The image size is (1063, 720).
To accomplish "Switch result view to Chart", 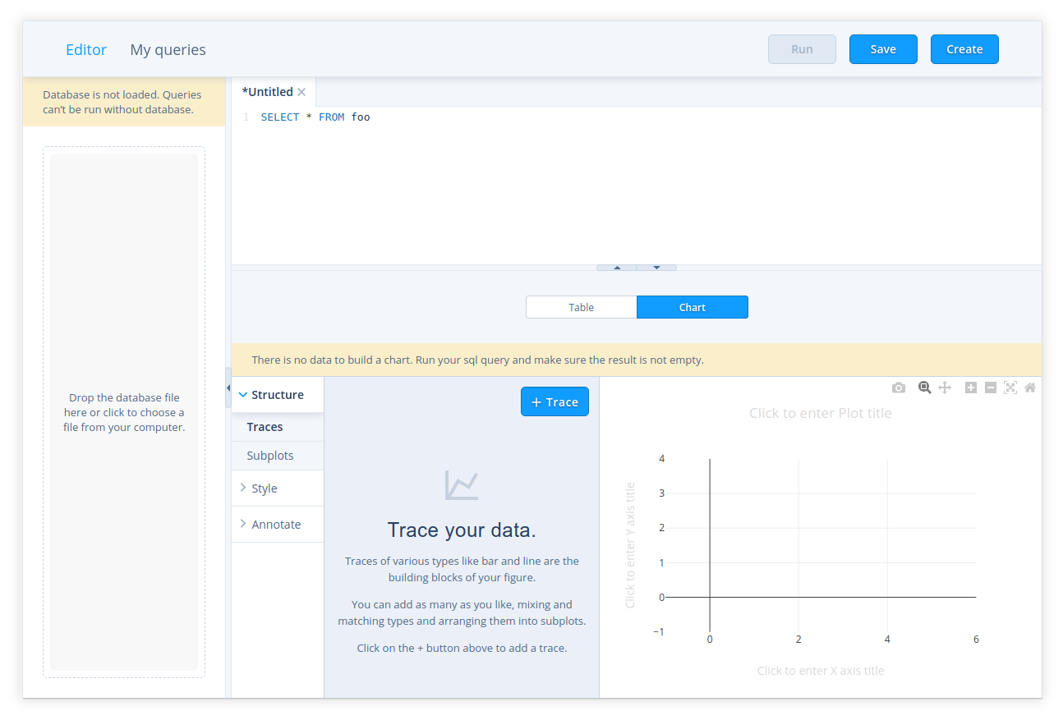I will [692, 307].
